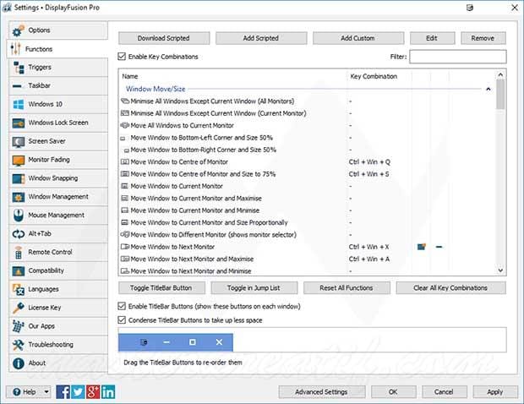Open the Facebook link icon
524x404 pixels.
tap(63, 392)
